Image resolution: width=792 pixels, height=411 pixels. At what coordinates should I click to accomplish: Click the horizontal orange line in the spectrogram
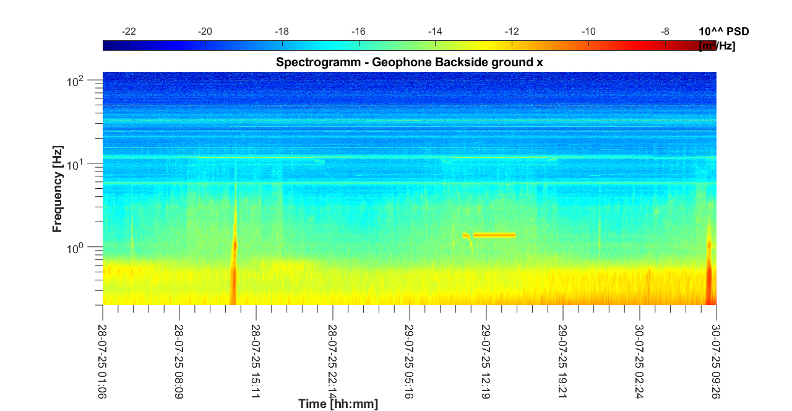(494, 235)
